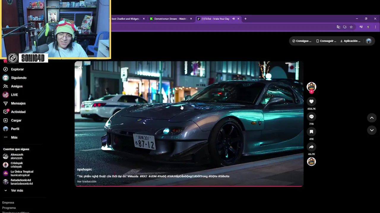The height and width of the screenshot is (213, 380).
Task: Mute the video using the speaker icon
Action: (x=80, y=67)
